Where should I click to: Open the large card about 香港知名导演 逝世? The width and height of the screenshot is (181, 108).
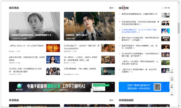pos(34,26)
